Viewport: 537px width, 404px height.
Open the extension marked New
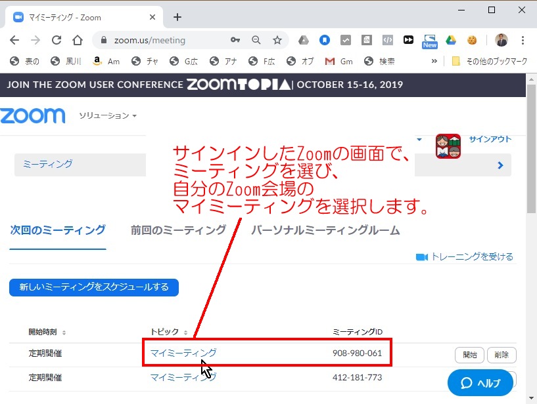(429, 41)
